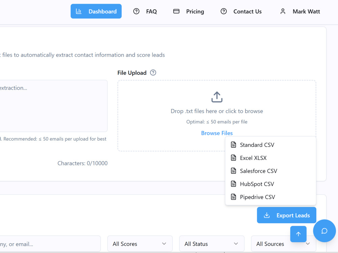Click the file icon next to Excel XLSX
The width and height of the screenshot is (338, 253).
[x=234, y=158]
